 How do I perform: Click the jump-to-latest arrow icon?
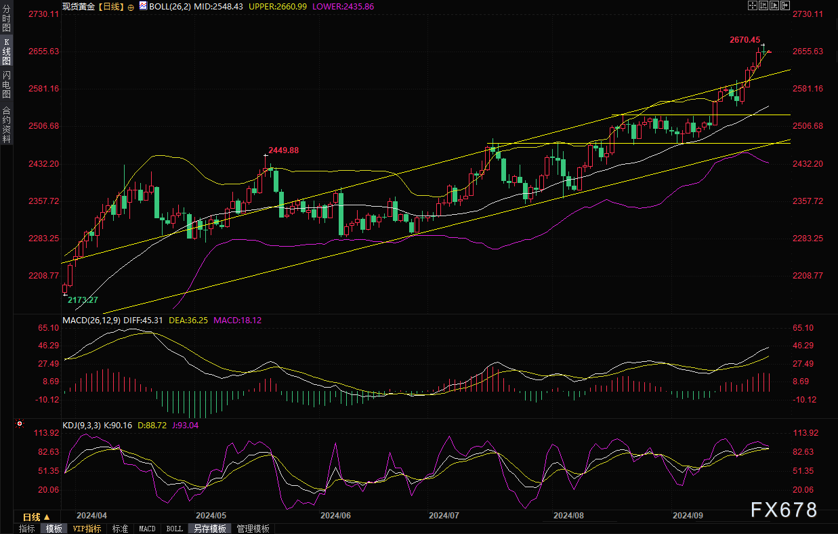pos(785,5)
